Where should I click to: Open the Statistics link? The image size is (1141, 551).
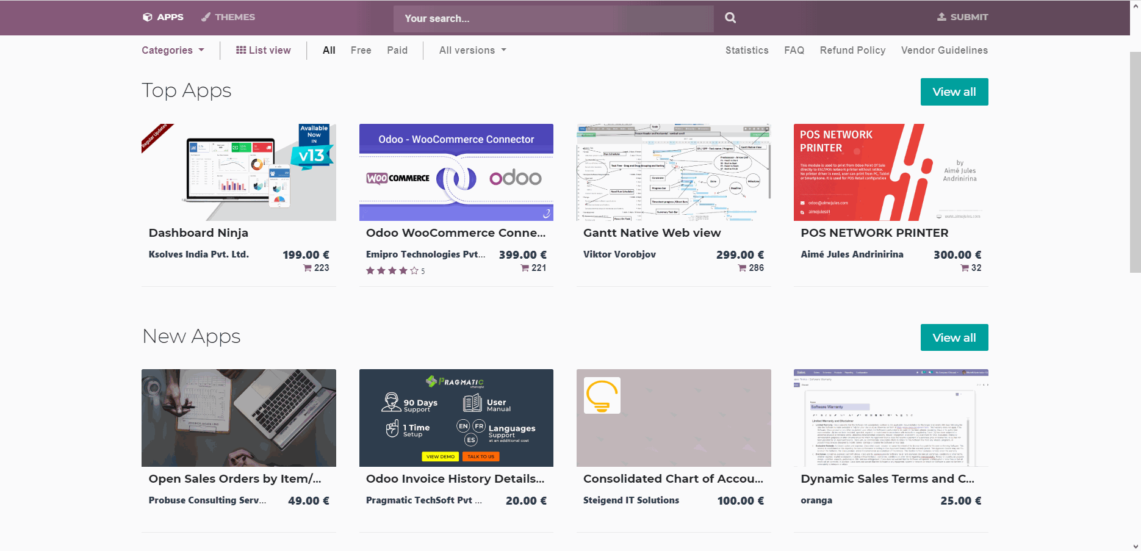(x=747, y=50)
